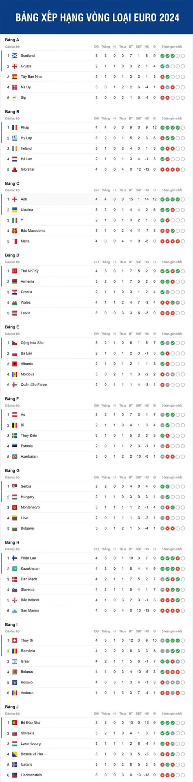Viewport: 193px width, 782px height.
Task: Click Scotland's flag icon in Bảng A
Action: [15, 56]
